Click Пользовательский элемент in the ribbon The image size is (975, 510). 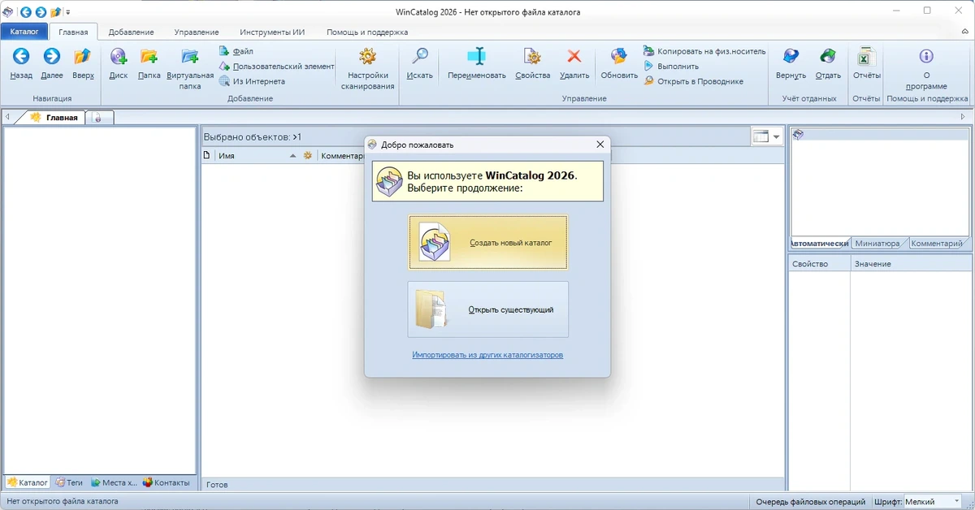[276, 67]
